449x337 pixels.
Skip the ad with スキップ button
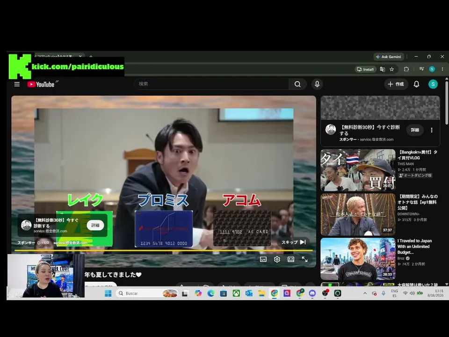(x=294, y=242)
